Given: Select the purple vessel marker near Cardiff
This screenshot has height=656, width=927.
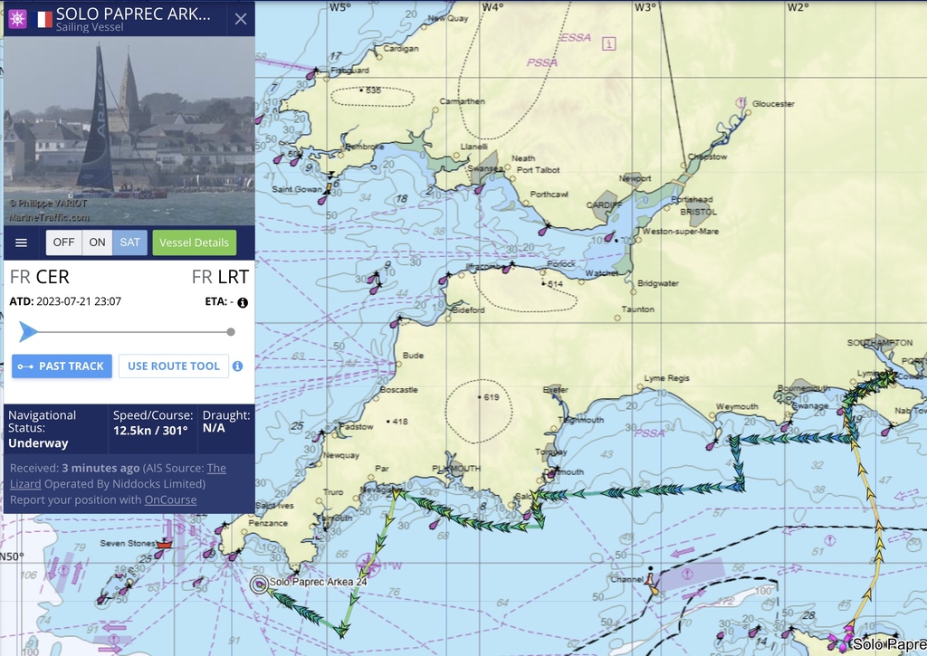Looking at the screenshot, I should pyautogui.click(x=609, y=236).
